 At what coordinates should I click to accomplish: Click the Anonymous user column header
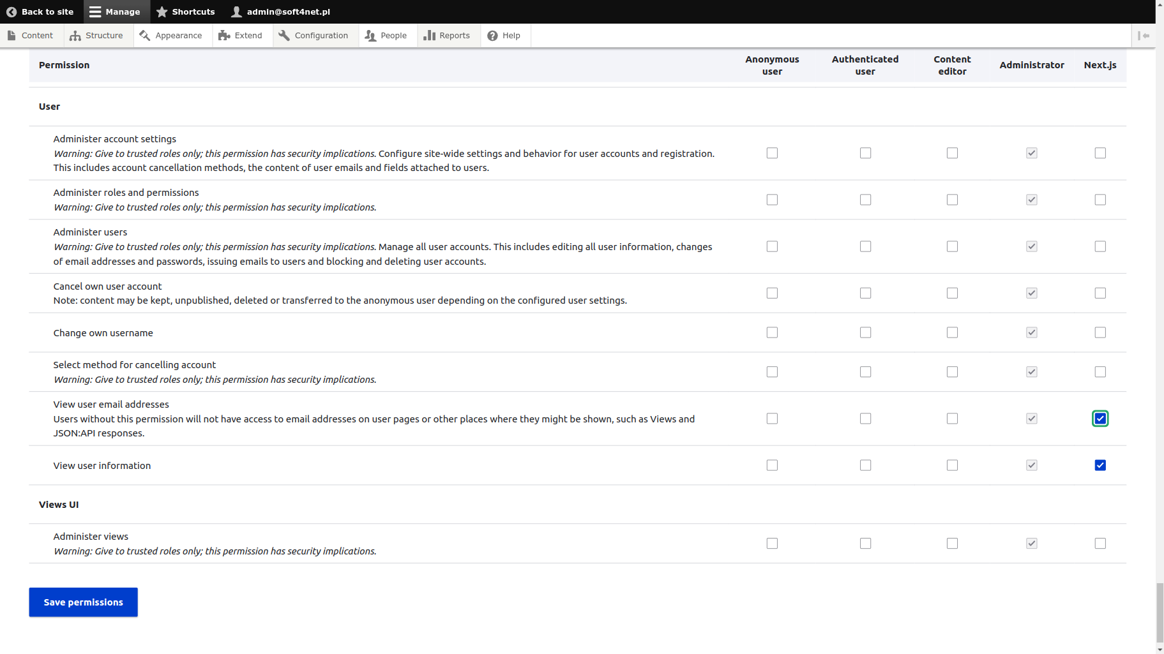tap(772, 65)
